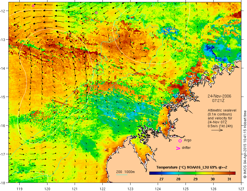
Task: Click the latitude axis label -12
Action: point(3,11)
